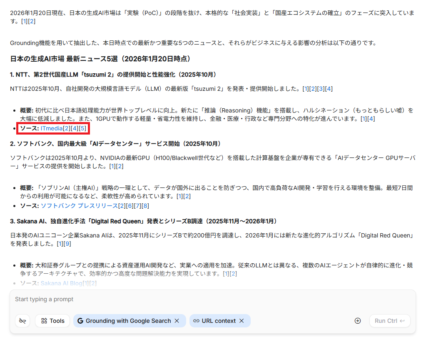
Task: Open citation [5] after the ITmedia source
Action: click(82, 128)
